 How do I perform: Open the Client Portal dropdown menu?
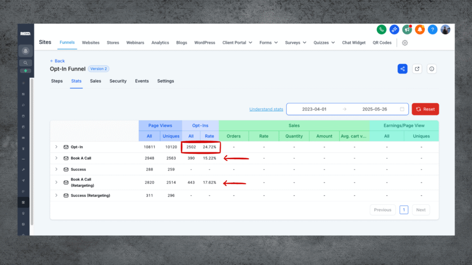point(237,43)
